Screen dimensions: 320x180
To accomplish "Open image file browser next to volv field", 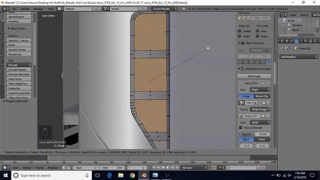I will pyautogui.click(x=264, y=102).
